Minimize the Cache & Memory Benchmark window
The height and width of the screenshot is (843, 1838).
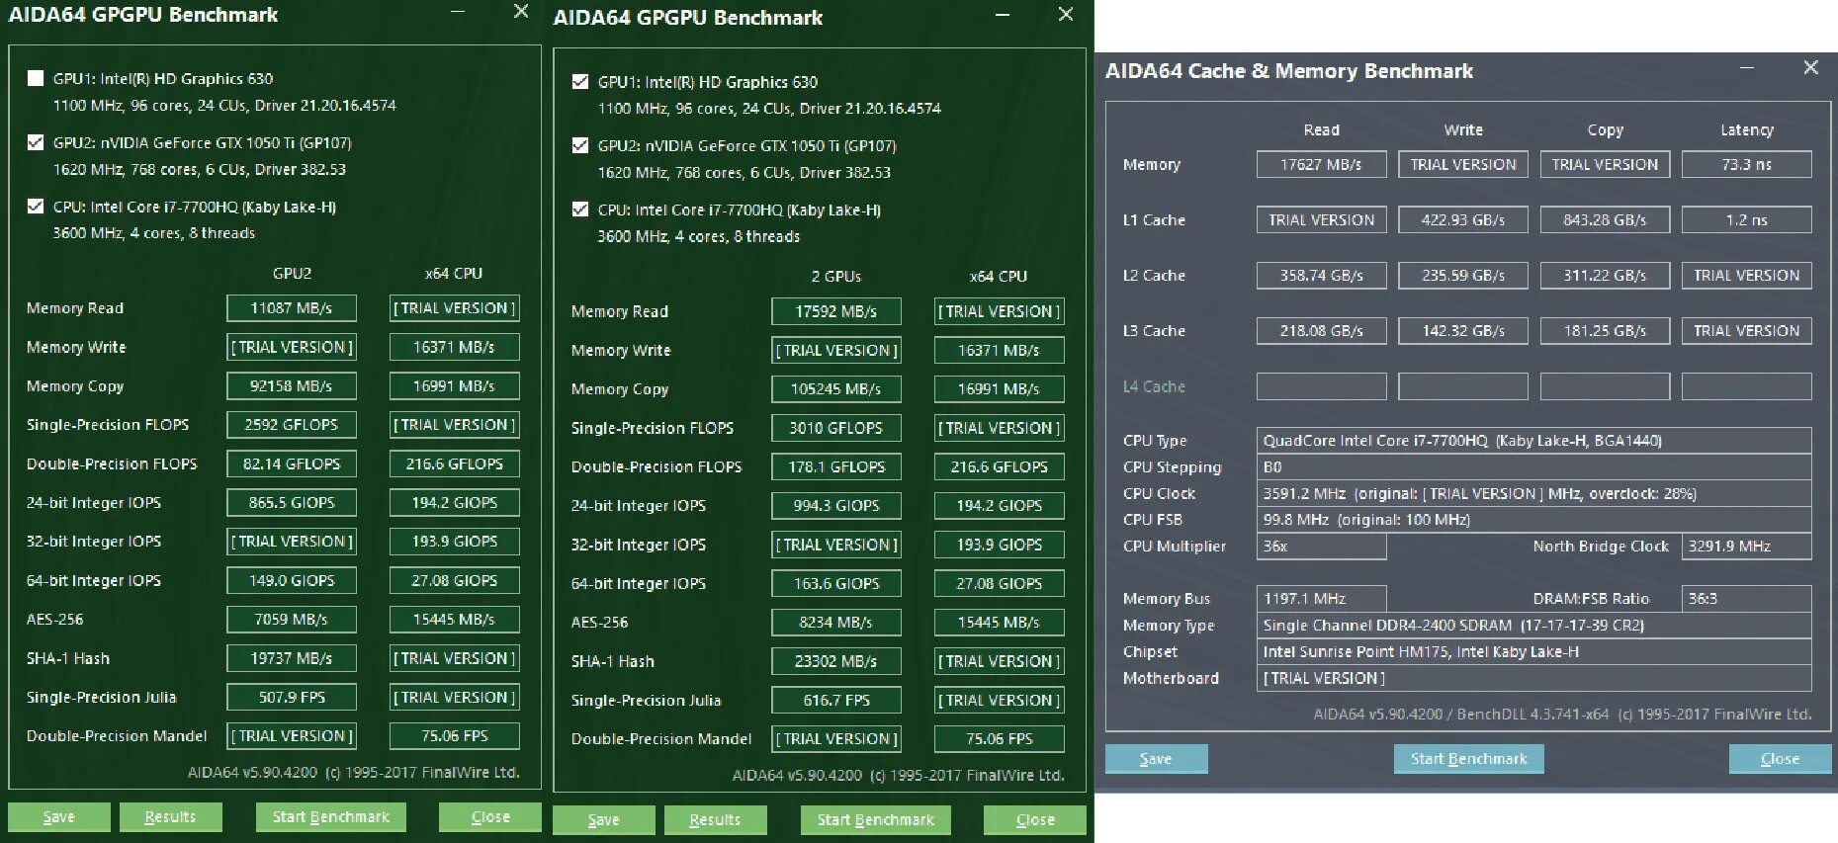(x=1747, y=67)
